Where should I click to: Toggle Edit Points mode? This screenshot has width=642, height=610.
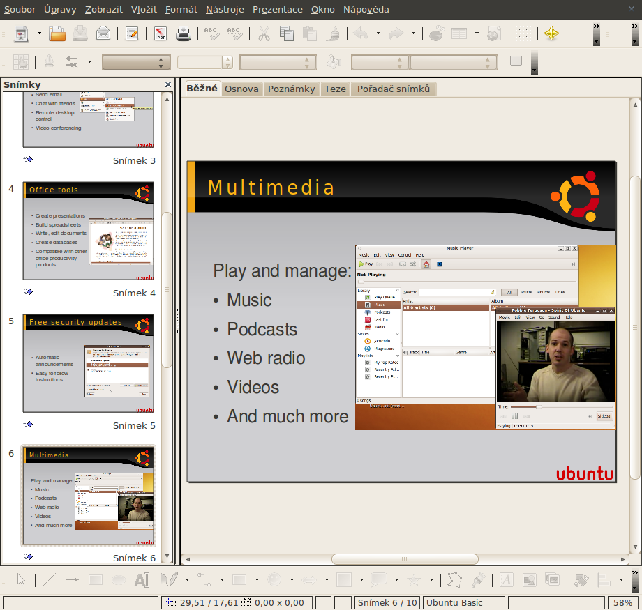(454, 580)
